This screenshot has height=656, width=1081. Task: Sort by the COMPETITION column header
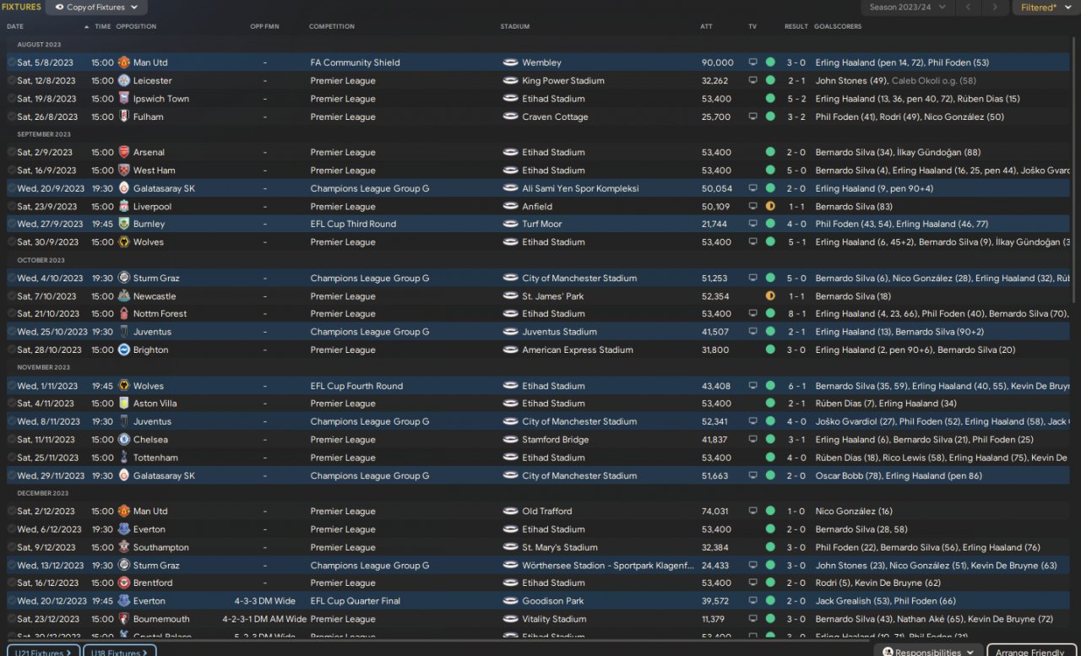point(332,27)
